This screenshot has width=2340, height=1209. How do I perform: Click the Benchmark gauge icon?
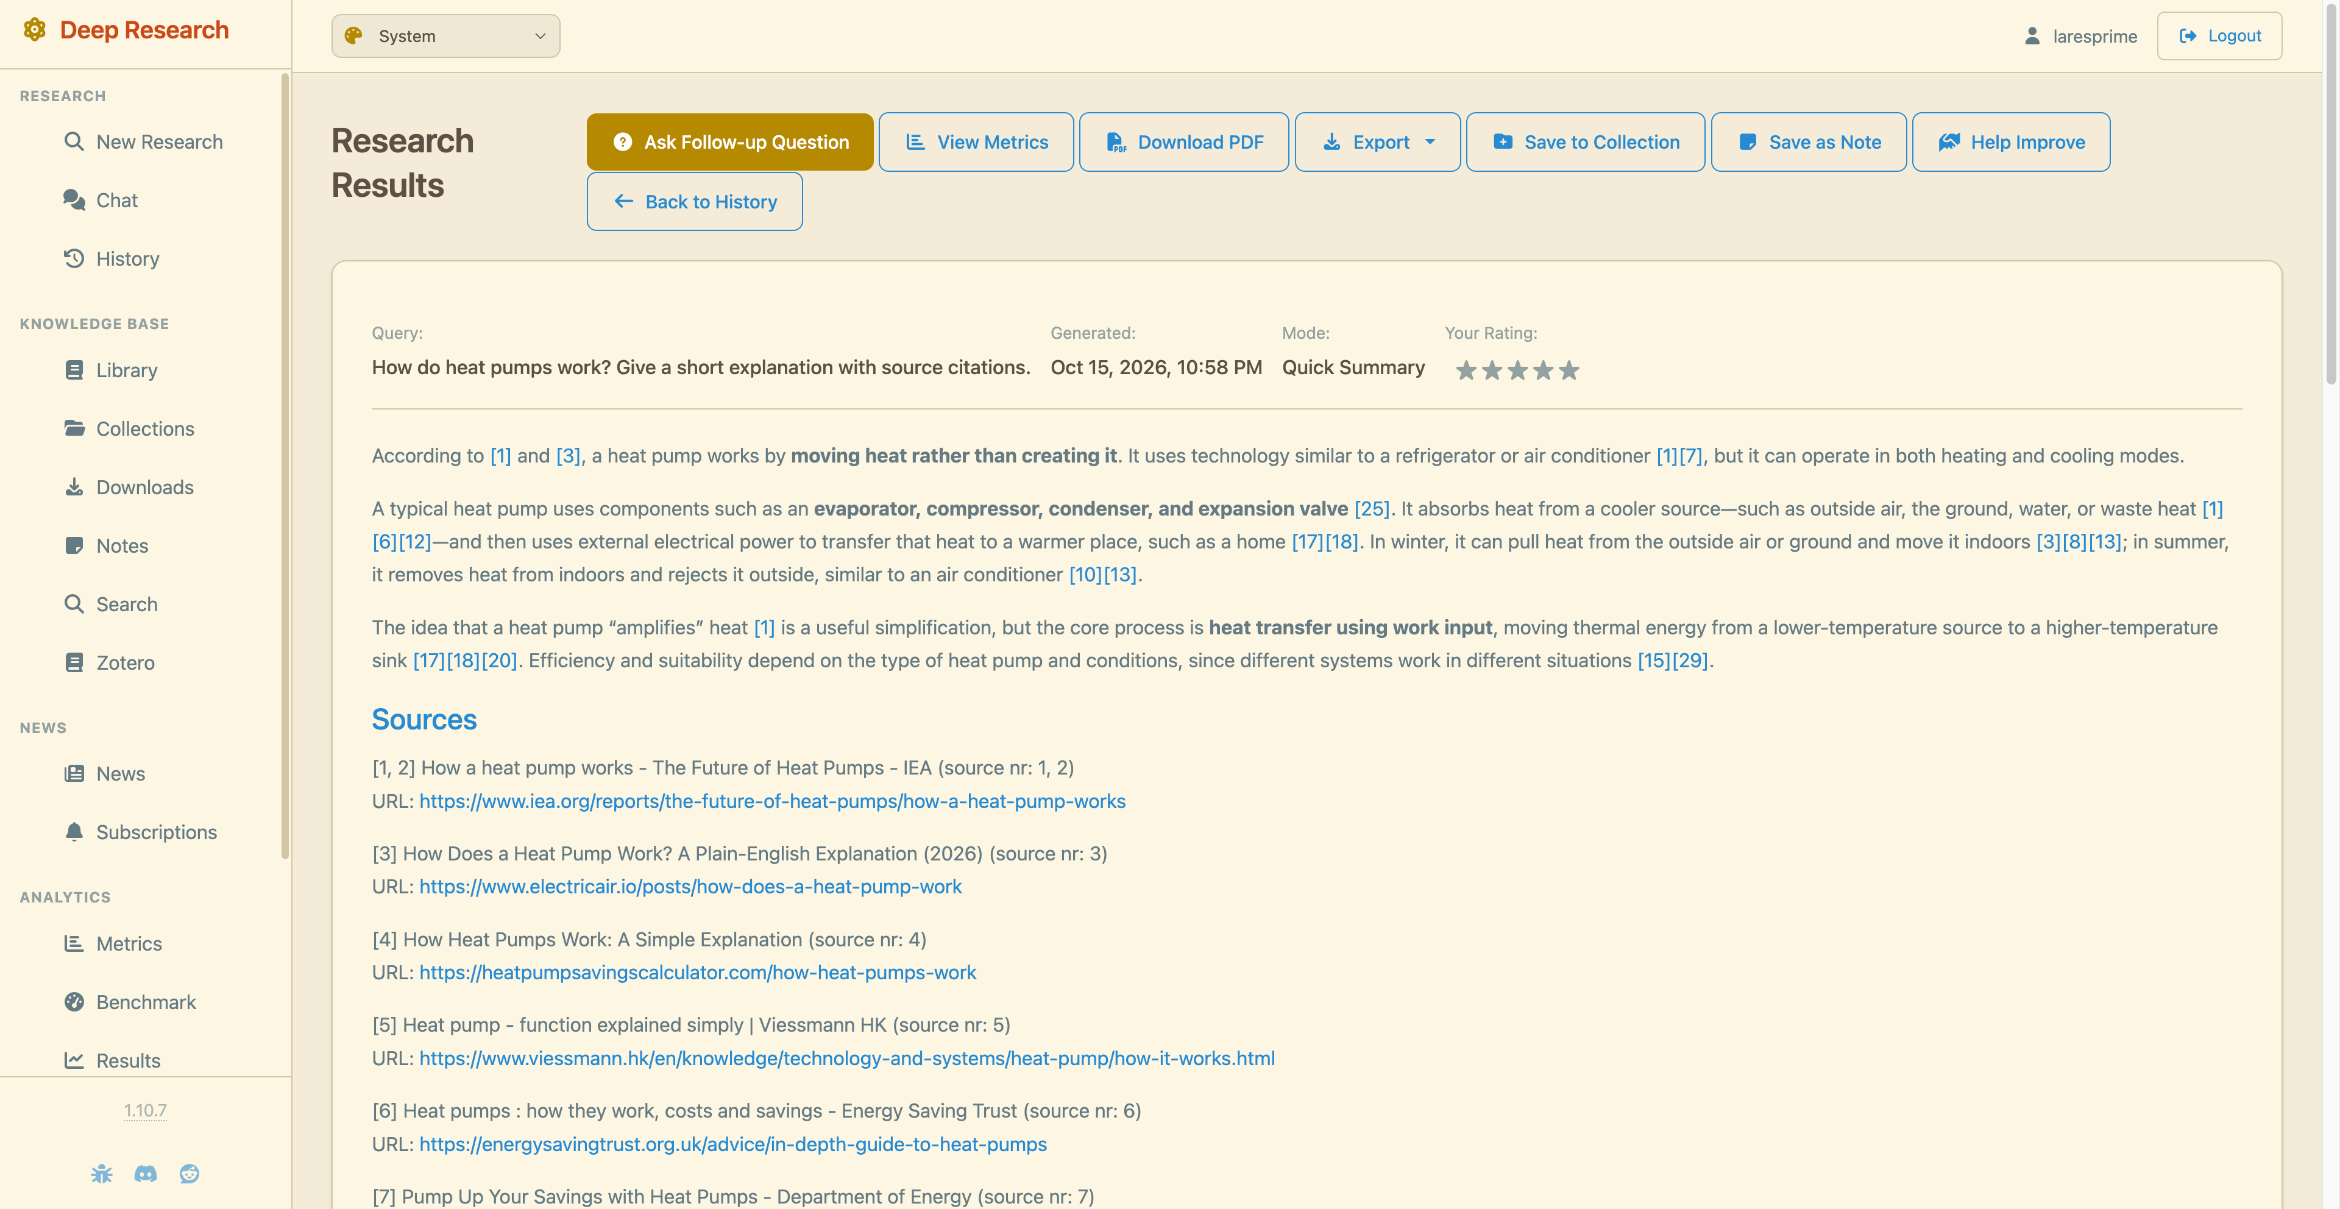pyautogui.click(x=74, y=1002)
